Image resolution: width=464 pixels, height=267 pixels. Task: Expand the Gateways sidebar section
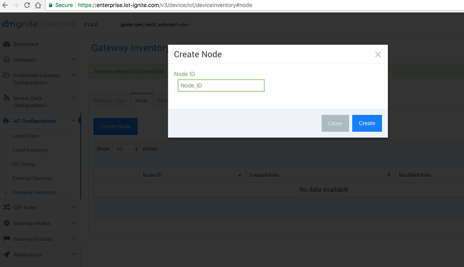(73, 60)
